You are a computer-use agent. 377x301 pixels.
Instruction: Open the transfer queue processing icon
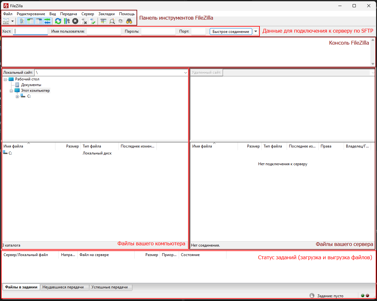[x=67, y=21]
